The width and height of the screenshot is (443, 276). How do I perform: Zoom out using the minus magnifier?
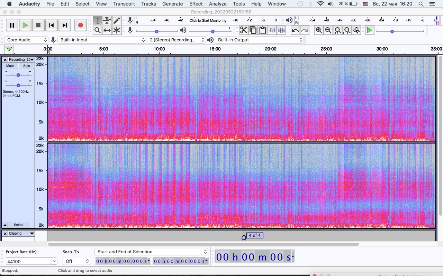point(328,30)
